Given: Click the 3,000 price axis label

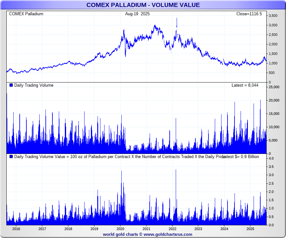Looking at the screenshot, I should [x=273, y=25].
